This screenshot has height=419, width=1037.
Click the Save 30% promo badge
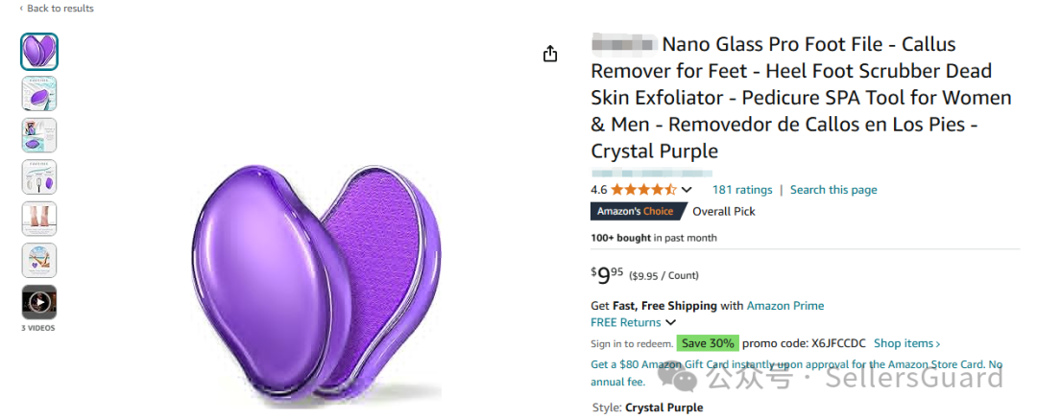click(708, 343)
